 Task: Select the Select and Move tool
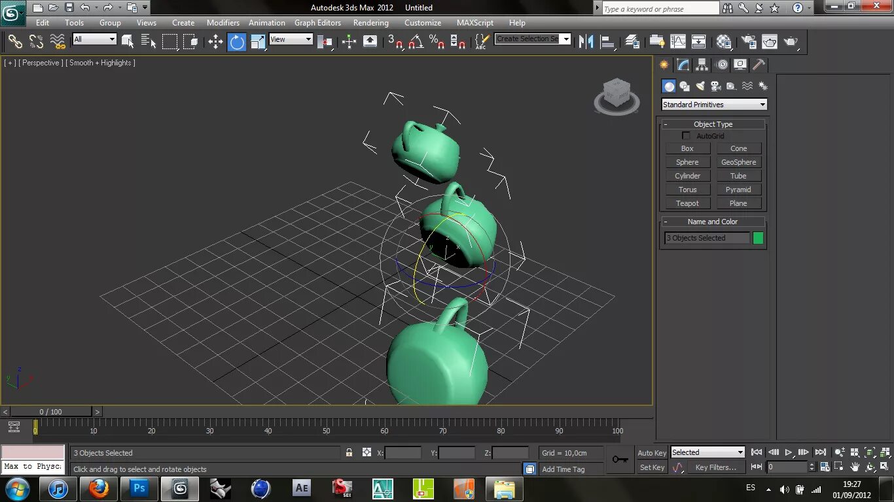(x=215, y=42)
